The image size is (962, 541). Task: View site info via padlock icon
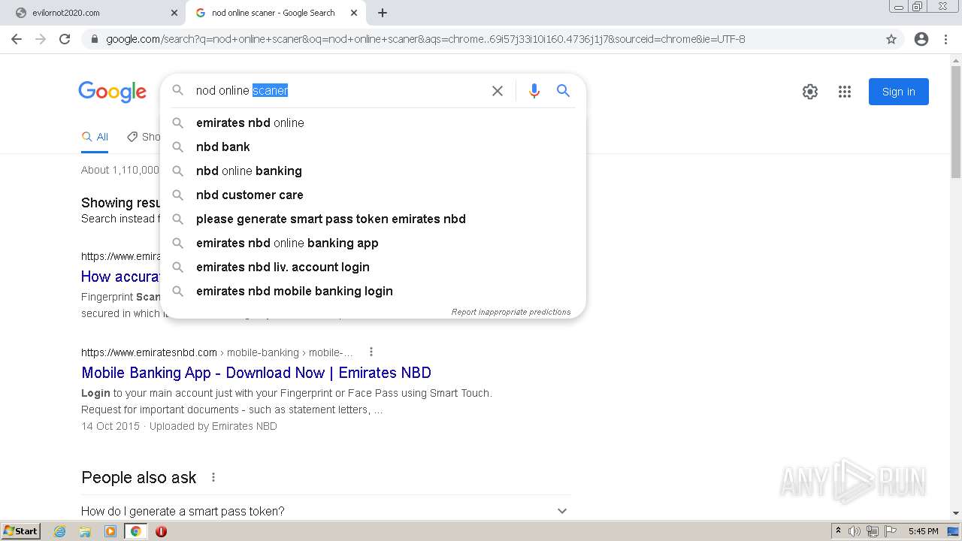[94, 39]
